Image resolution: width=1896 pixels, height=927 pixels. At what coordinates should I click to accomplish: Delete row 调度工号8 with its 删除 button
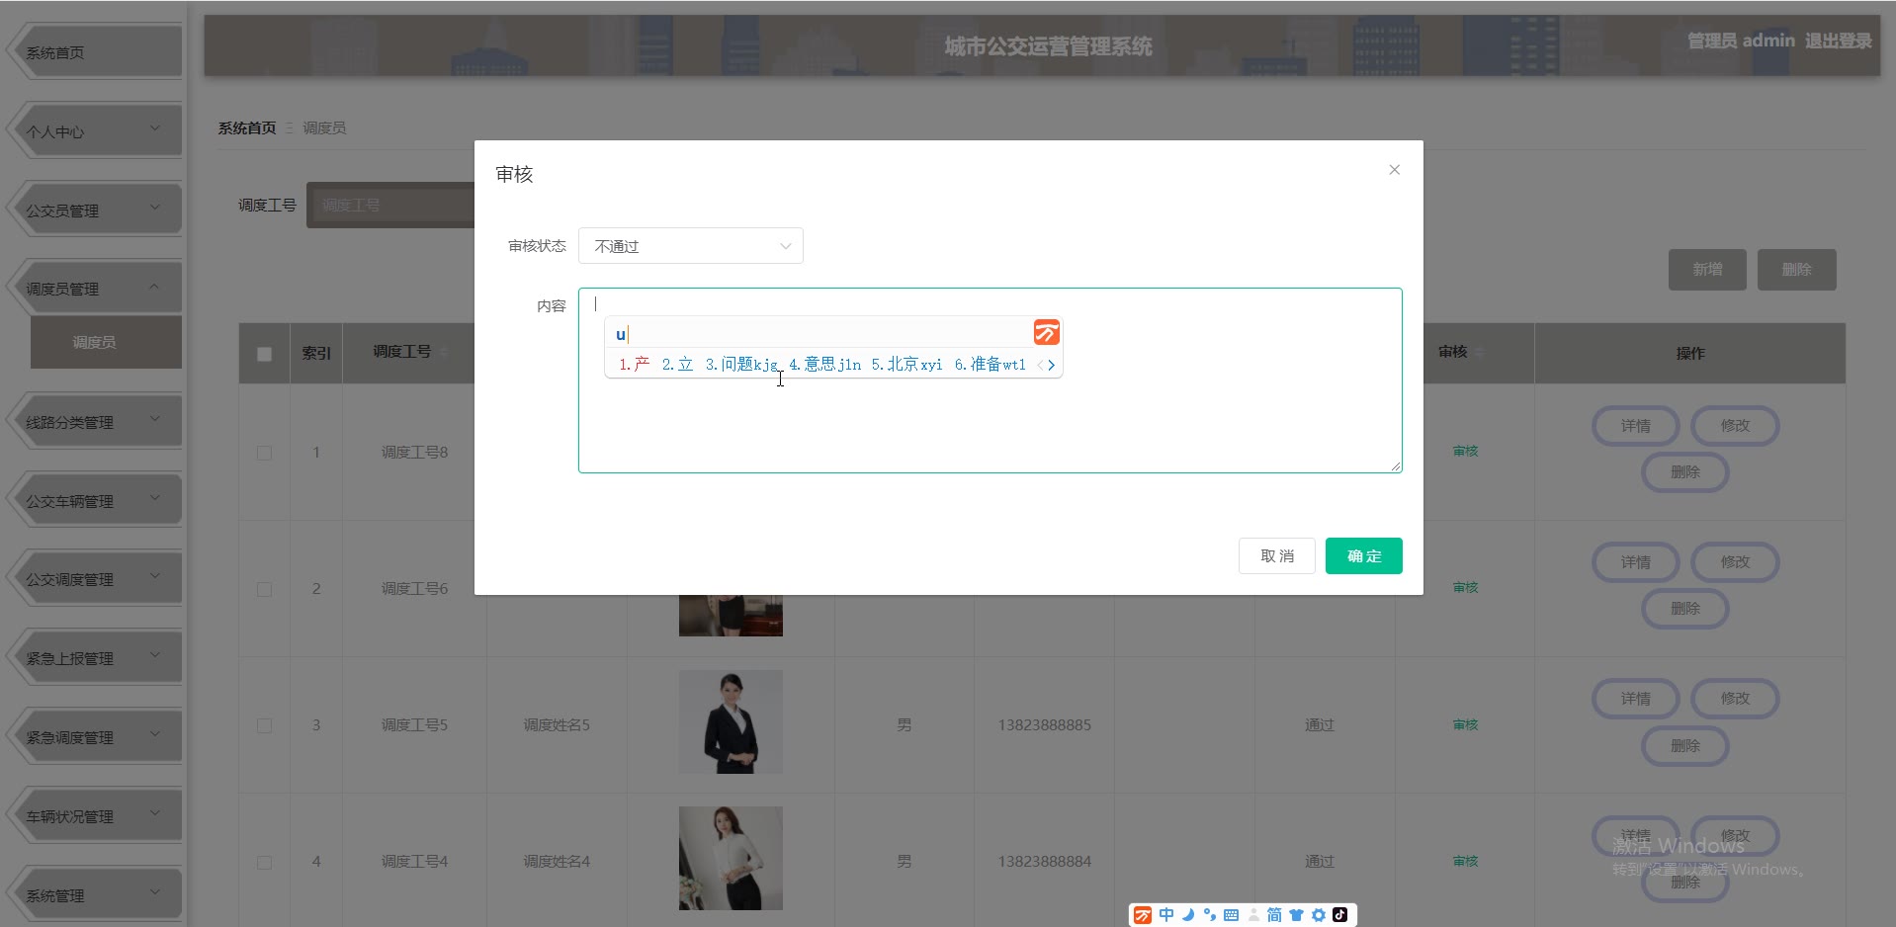pos(1685,472)
